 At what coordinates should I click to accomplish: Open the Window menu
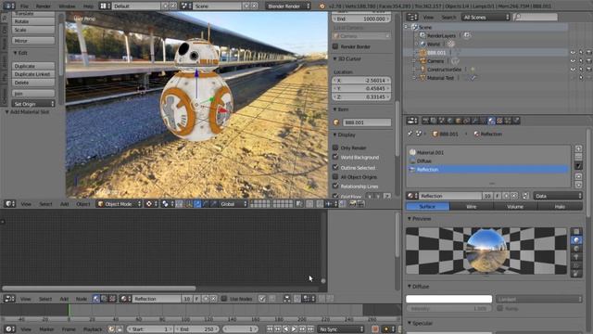click(67, 6)
